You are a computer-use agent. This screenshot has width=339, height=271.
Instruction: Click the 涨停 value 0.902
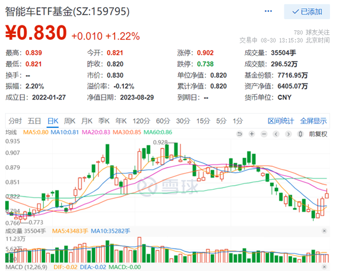[205, 53]
